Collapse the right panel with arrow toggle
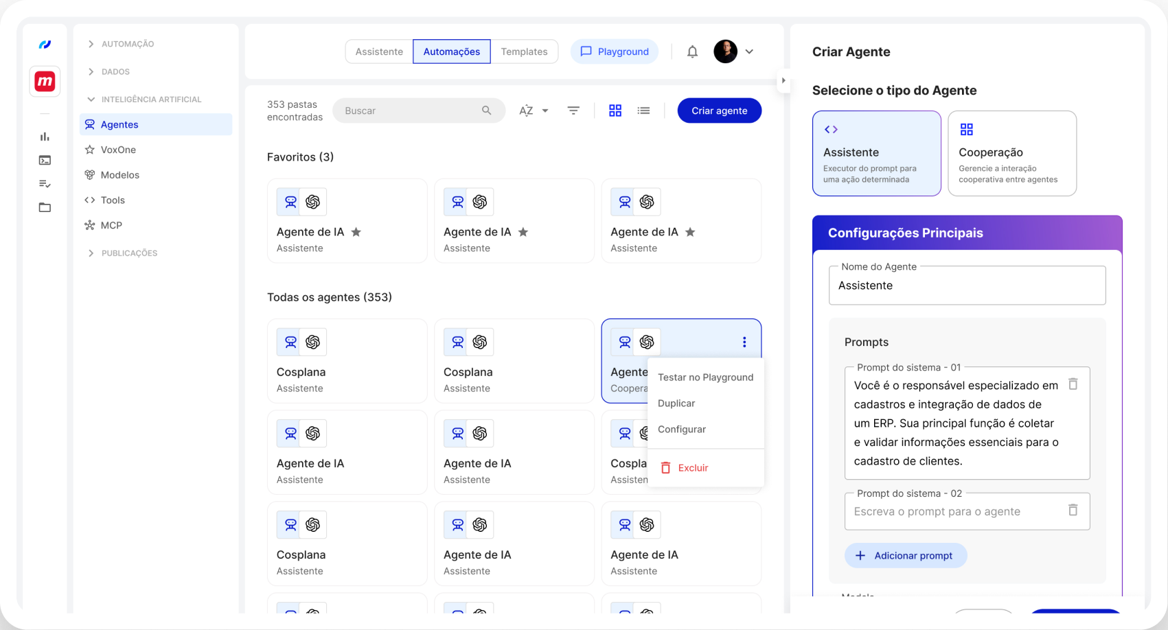Screen dimensions: 1168x630 click(x=783, y=80)
